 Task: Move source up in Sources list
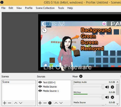pos(56,103)
